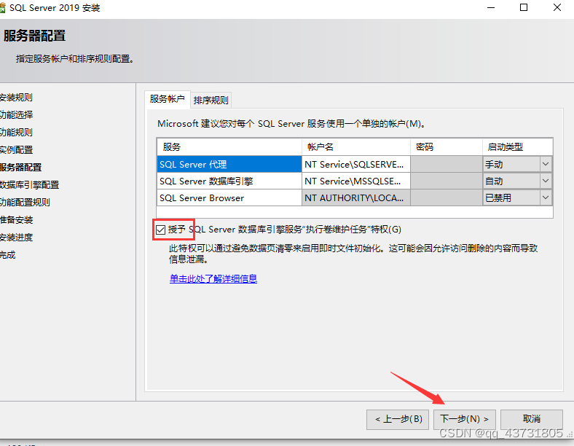Select the 功能规则 step in sidebar
The image size is (574, 446).
pyautogui.click(x=16, y=132)
